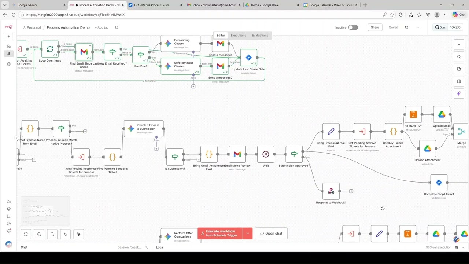Switch to the Jira ManualProcess1 browser tab
This screenshot has height=264, width=469.
coord(155,5)
